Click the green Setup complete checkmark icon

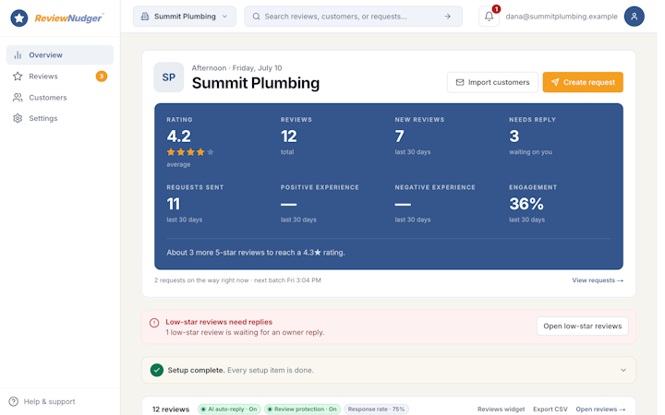(x=157, y=370)
